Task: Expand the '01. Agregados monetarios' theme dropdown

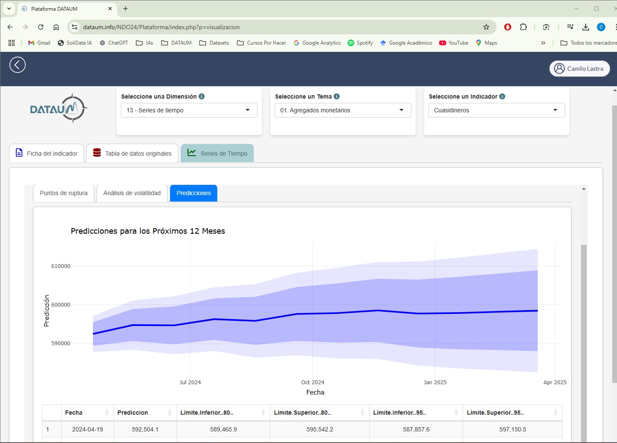Action: pyautogui.click(x=342, y=110)
